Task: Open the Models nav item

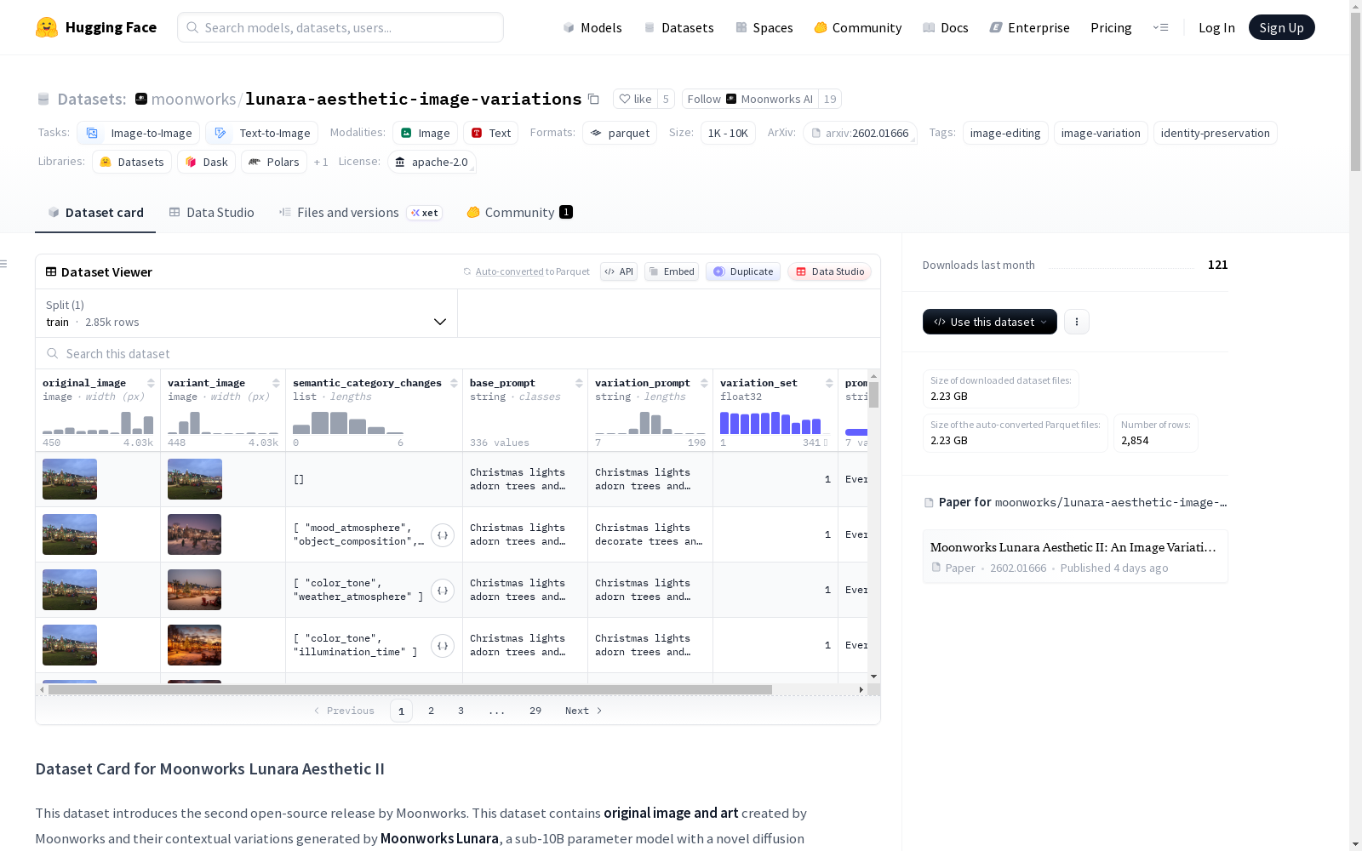Action: [x=592, y=27]
